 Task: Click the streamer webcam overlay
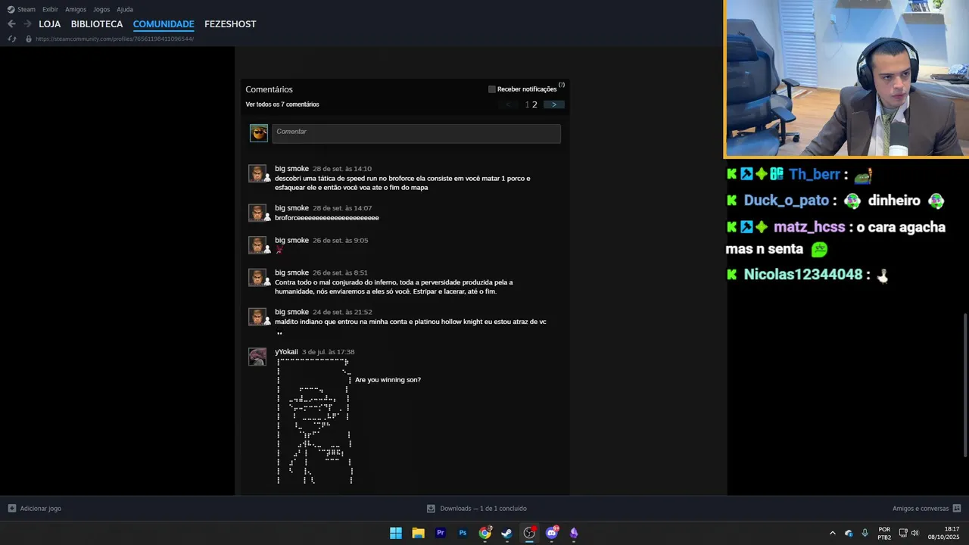pos(846,78)
